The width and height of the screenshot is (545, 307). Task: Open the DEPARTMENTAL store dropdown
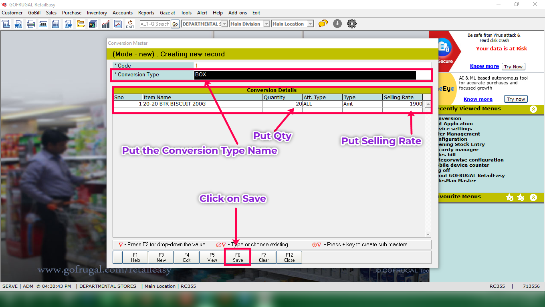(x=225, y=24)
